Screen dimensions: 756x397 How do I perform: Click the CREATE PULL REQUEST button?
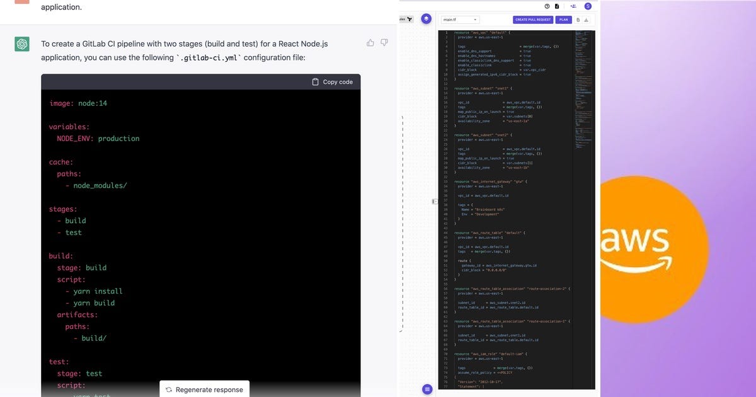[533, 20]
